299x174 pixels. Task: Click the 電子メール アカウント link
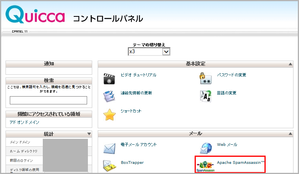pos(139,145)
